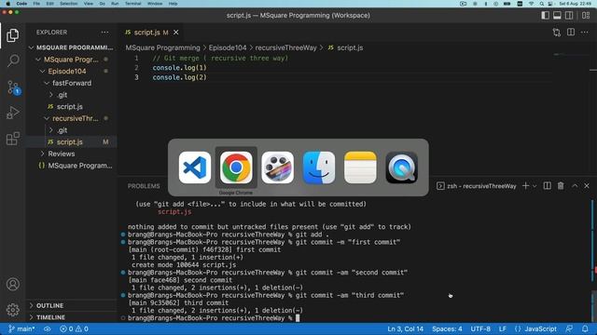Customize layout icon in title bar
Screen dimensions: 597x335
pos(586,15)
